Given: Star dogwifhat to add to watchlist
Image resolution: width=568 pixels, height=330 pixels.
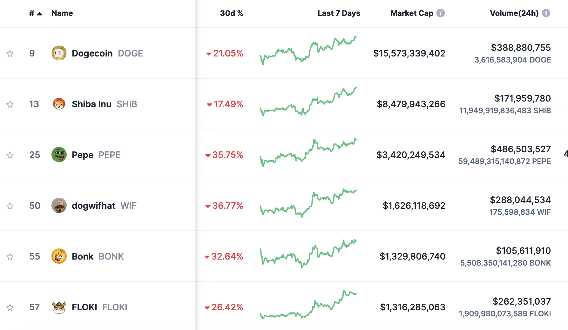Looking at the screenshot, I should [10, 206].
